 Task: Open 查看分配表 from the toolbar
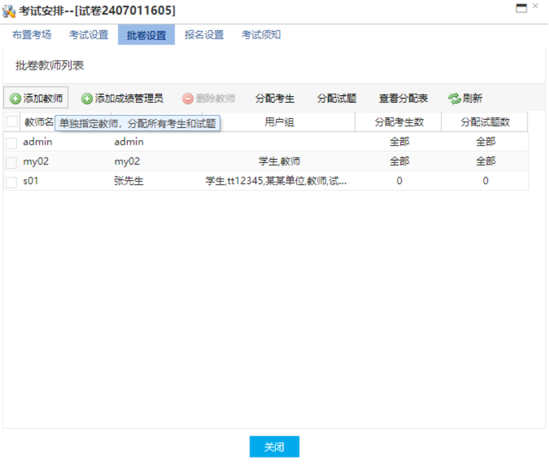click(x=403, y=99)
